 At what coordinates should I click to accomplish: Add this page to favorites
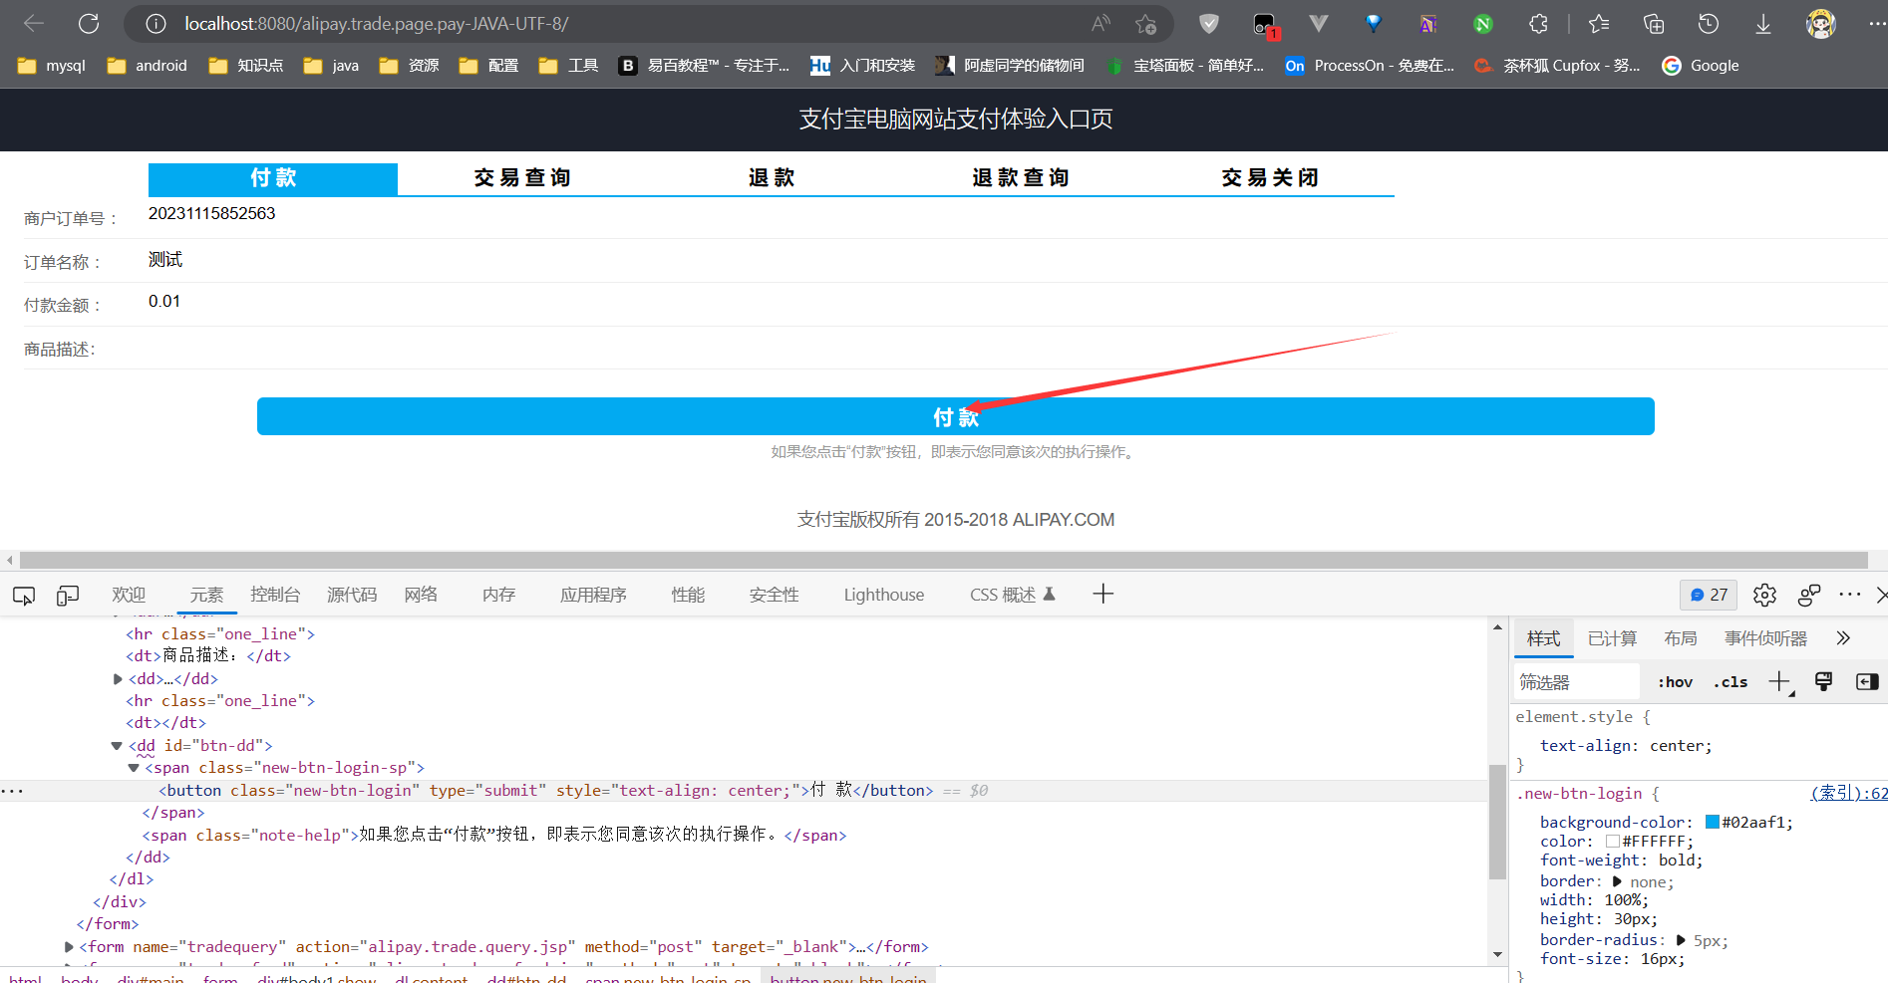(1145, 23)
